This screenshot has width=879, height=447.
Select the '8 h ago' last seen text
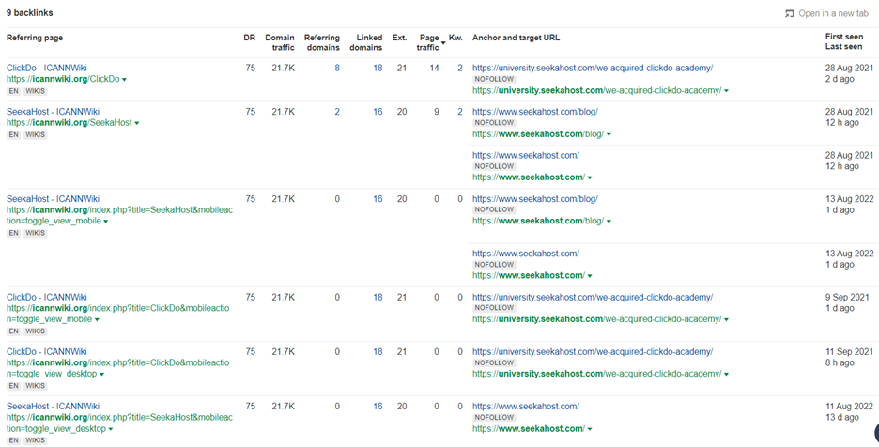[x=840, y=362]
